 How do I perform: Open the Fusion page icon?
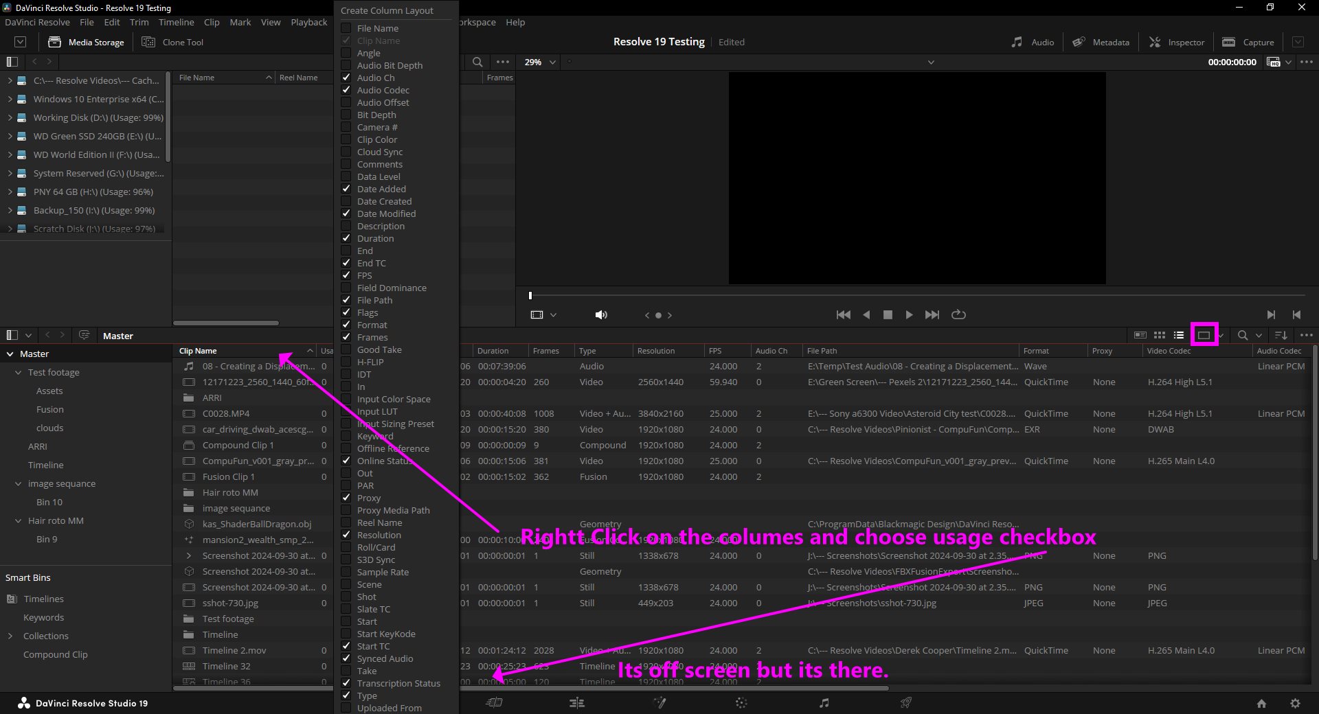pos(659,702)
